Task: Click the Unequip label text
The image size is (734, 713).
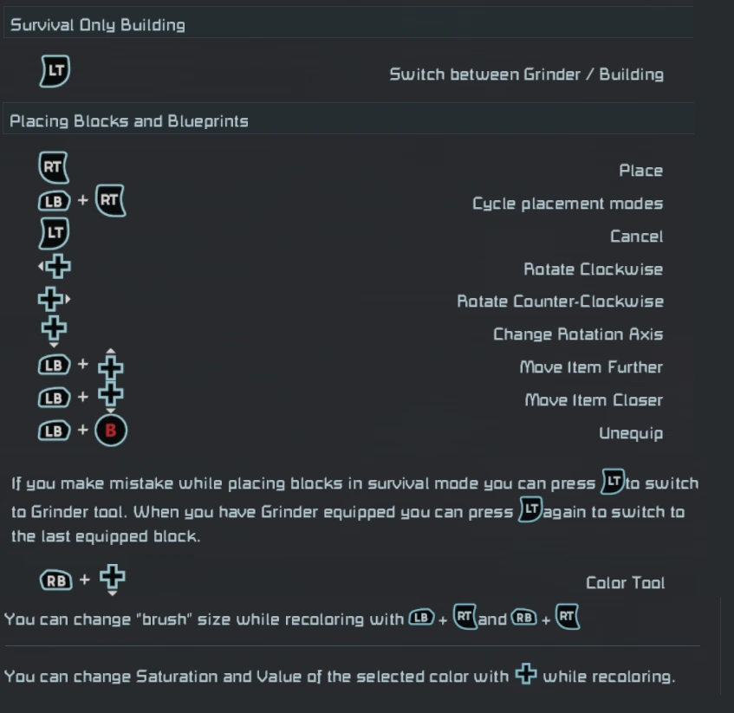Action: (x=630, y=432)
